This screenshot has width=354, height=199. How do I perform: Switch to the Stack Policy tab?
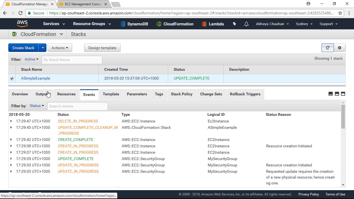pyautogui.click(x=182, y=94)
